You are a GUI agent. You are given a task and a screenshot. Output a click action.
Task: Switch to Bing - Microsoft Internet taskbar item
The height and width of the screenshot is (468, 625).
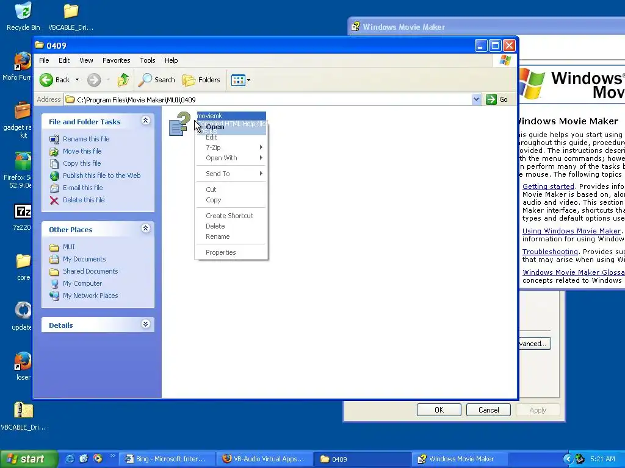pyautogui.click(x=167, y=459)
